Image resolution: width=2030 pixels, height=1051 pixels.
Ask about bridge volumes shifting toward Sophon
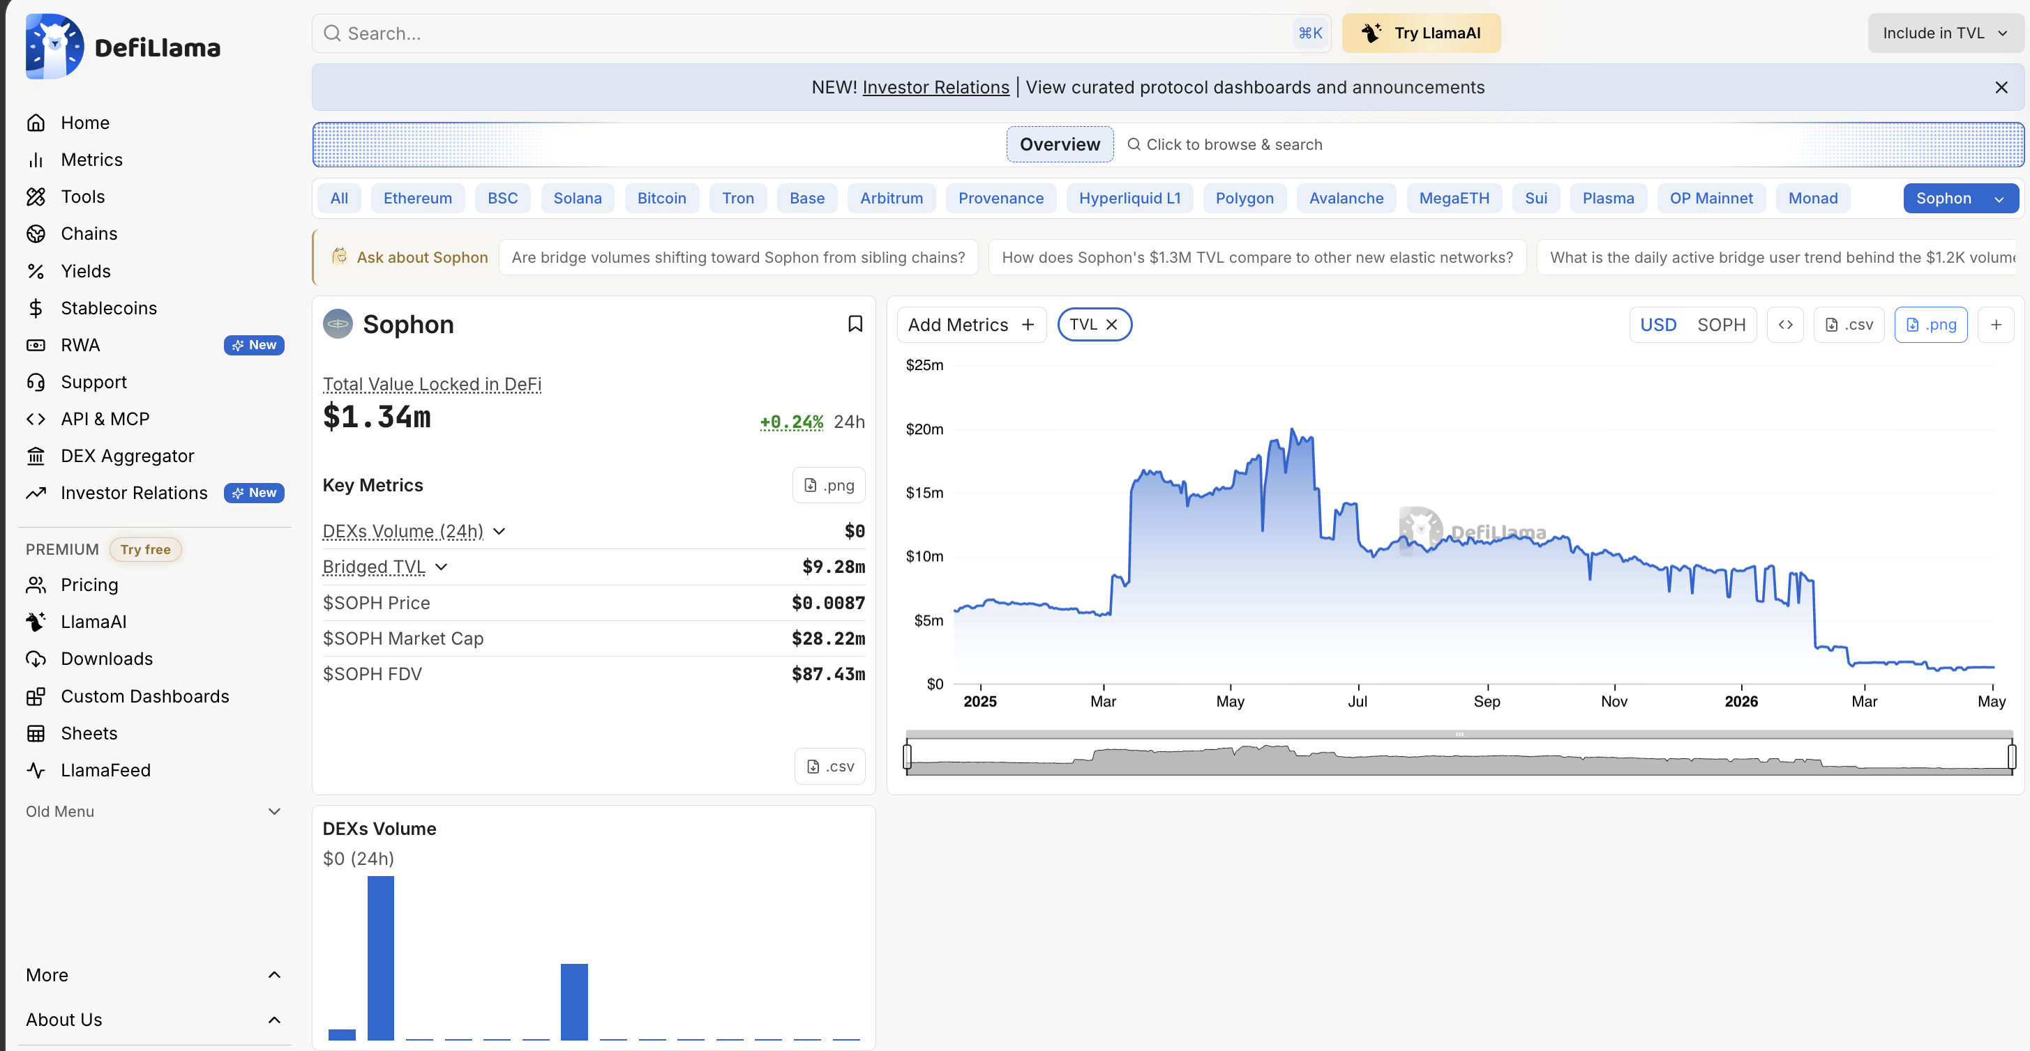tap(738, 257)
